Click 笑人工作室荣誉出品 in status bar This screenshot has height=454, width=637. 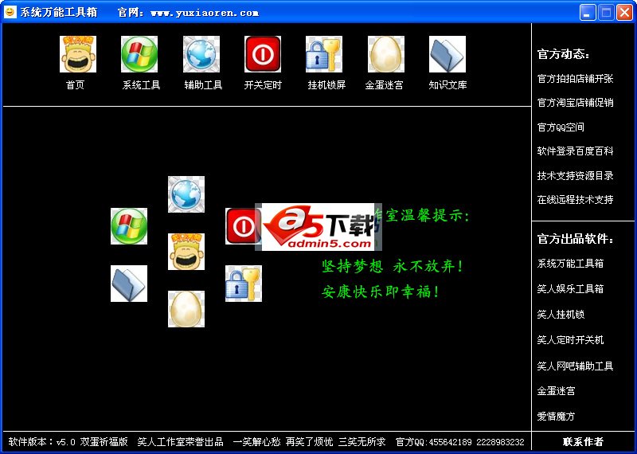click(x=181, y=442)
